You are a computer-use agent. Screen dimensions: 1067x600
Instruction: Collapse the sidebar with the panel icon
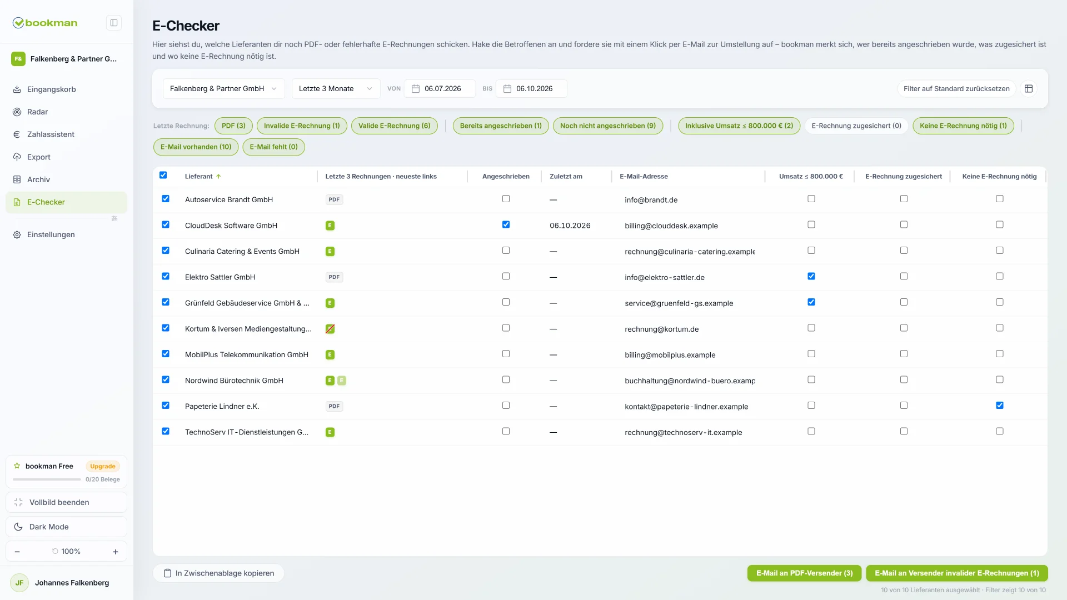pos(114,23)
